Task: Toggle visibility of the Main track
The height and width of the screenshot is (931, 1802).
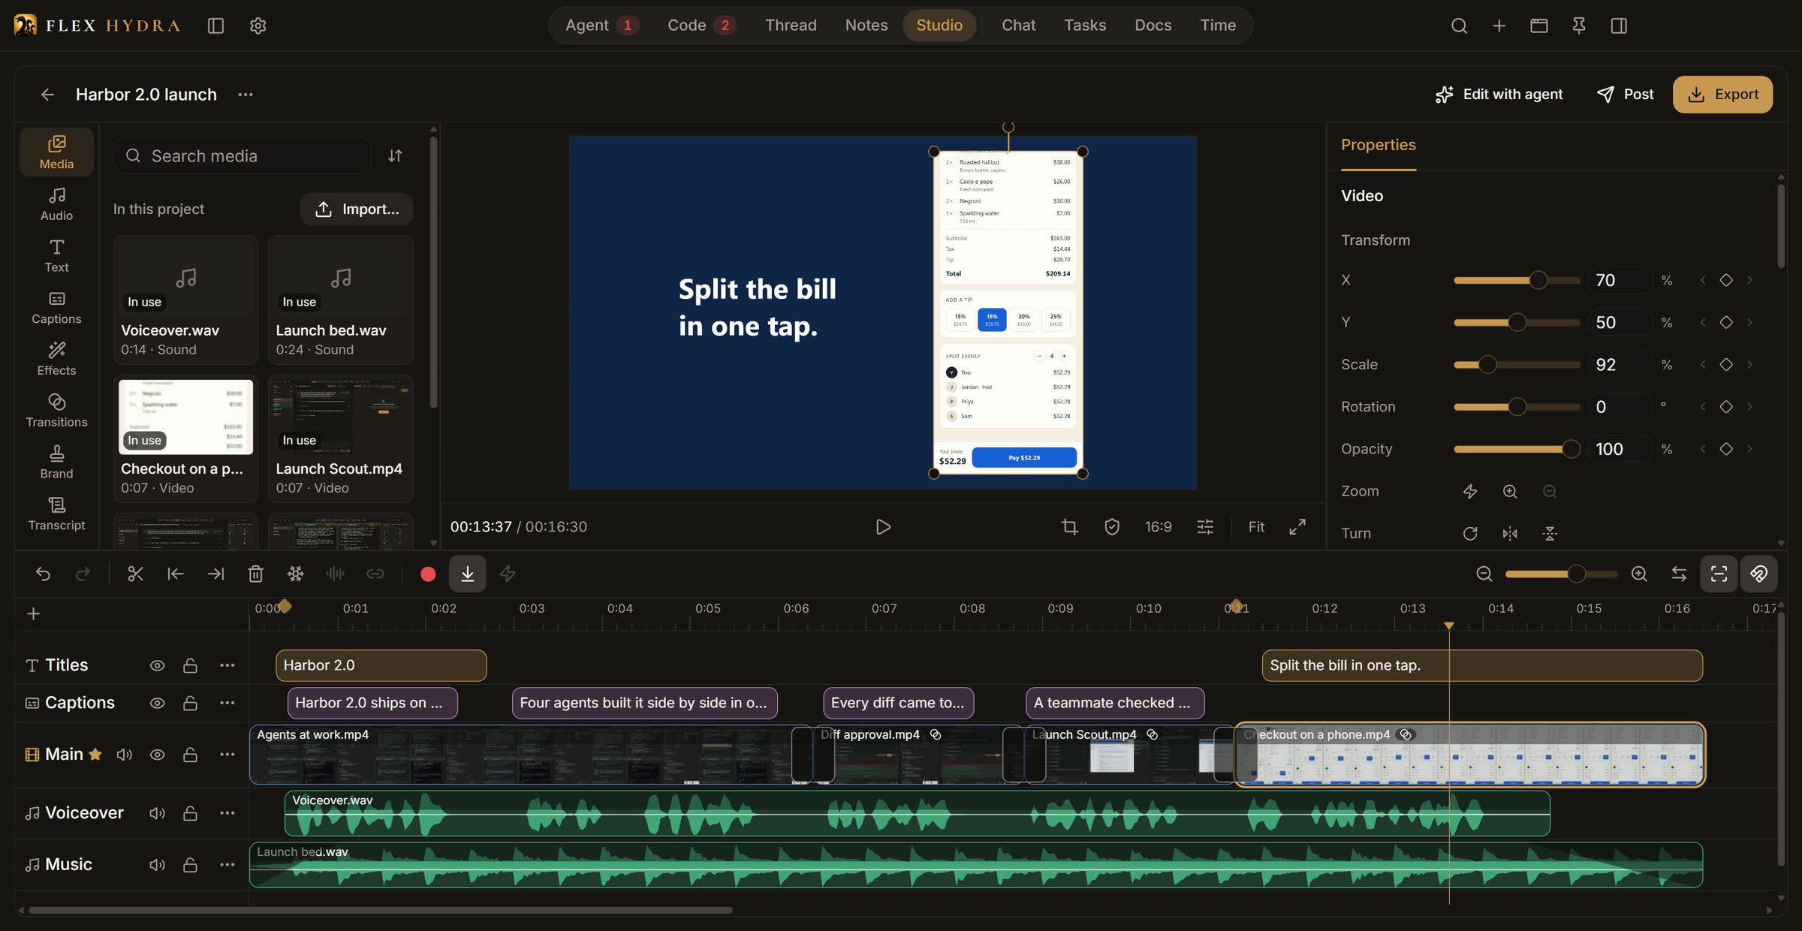Action: 157,755
